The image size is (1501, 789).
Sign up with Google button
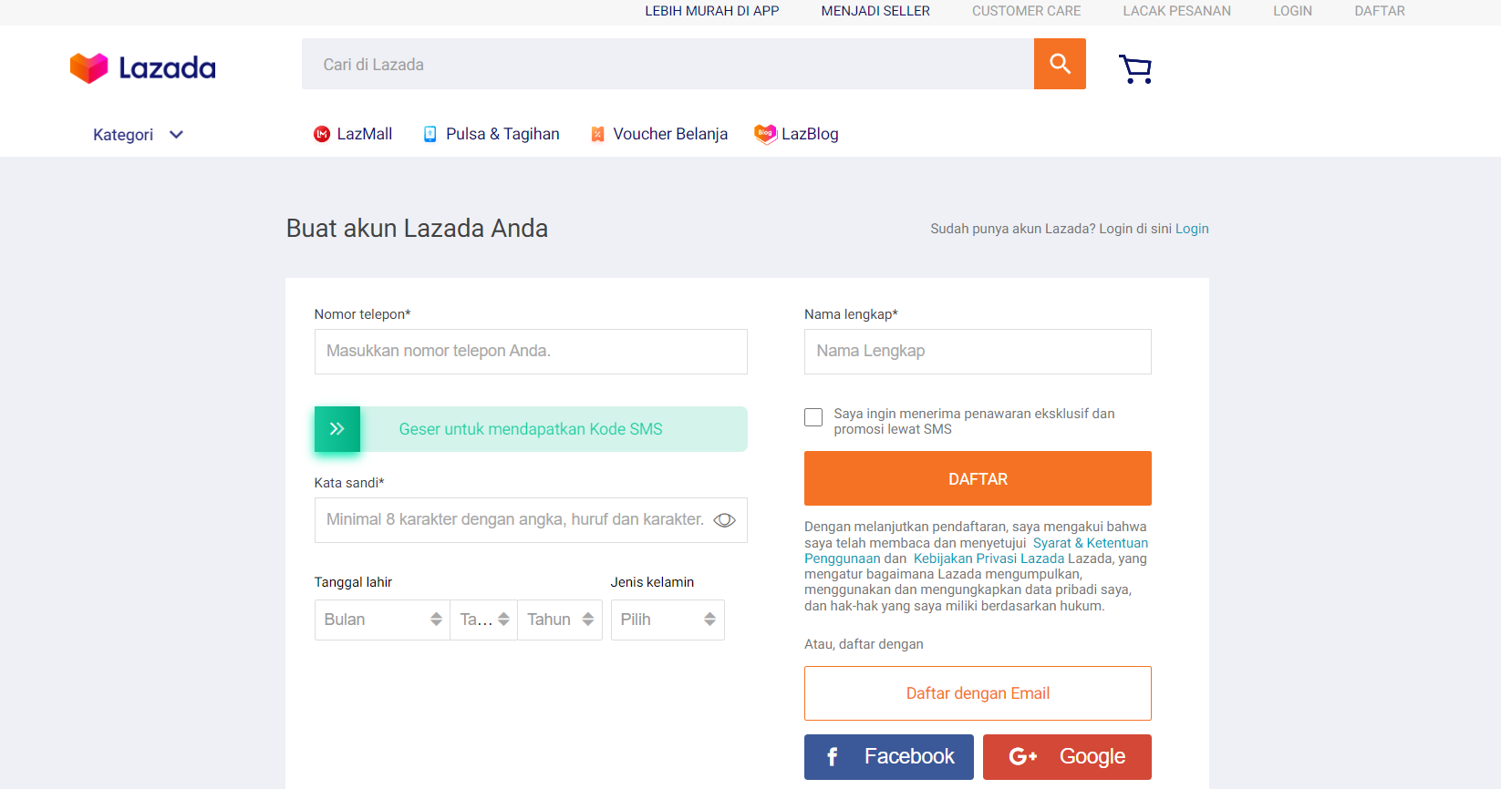point(1067,757)
